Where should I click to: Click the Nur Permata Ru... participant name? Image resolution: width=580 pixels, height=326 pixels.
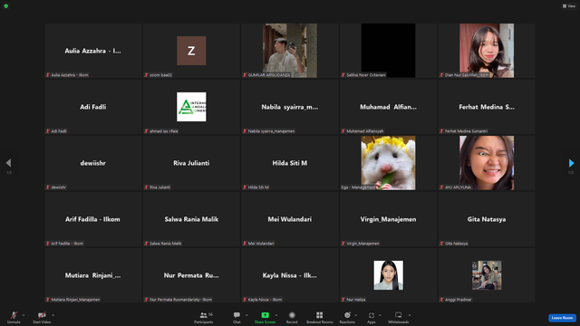pyautogui.click(x=191, y=275)
